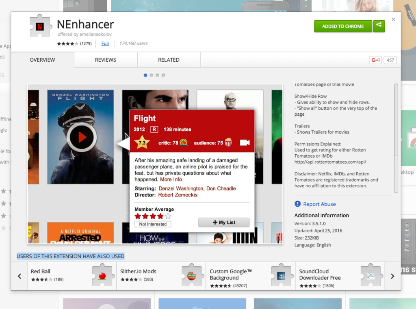This screenshot has height=309, width=416.
Task: Click the Added to Chrome button
Action: (x=343, y=26)
